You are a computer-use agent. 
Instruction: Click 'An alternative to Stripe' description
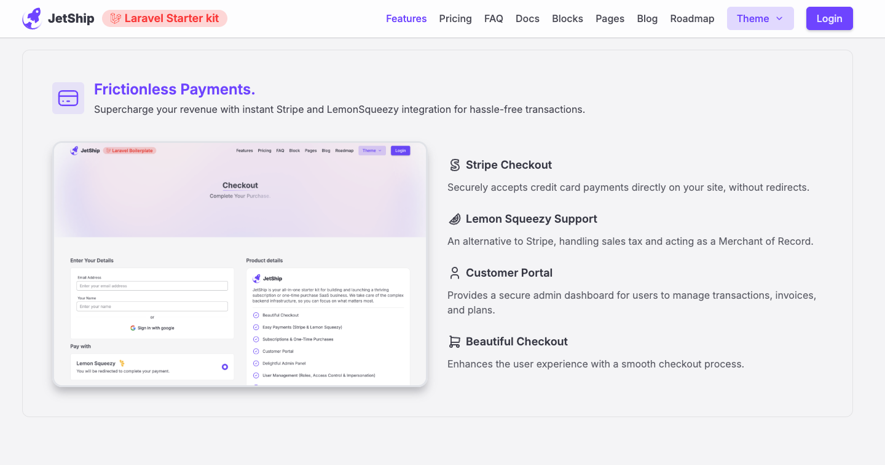tap(631, 242)
